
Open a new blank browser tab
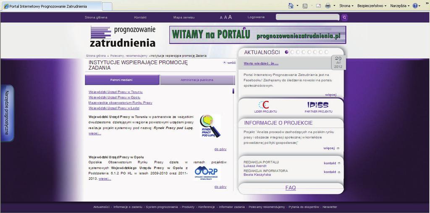pos(107,6)
